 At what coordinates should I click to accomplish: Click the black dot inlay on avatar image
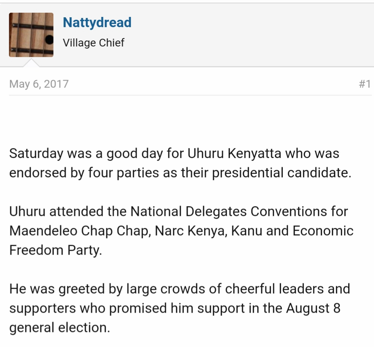(x=49, y=39)
